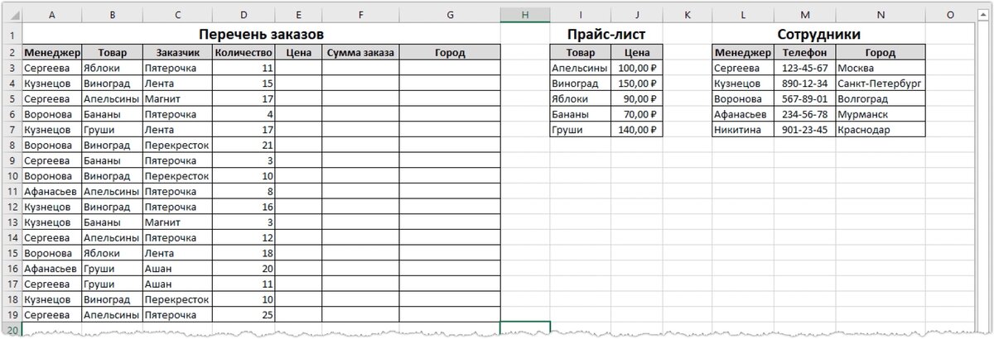The image size is (994, 339).
Task: Select phone number '567-89-01'
Action: pos(805,99)
